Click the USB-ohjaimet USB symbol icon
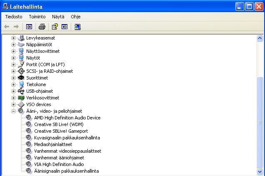 (21, 91)
